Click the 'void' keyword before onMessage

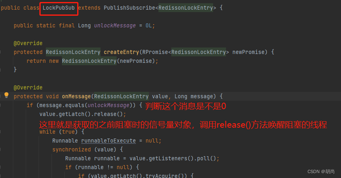(x=52, y=96)
